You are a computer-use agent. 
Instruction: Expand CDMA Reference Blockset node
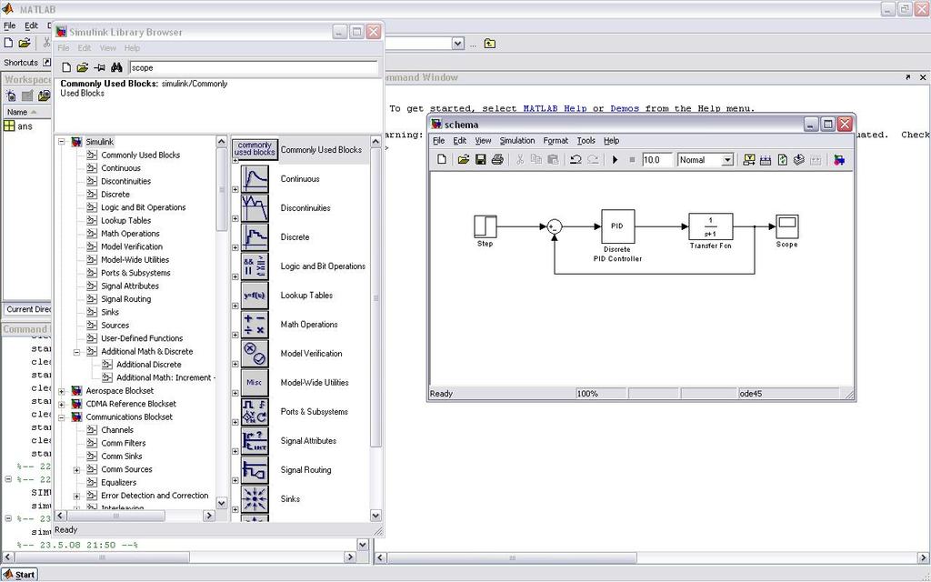62,404
